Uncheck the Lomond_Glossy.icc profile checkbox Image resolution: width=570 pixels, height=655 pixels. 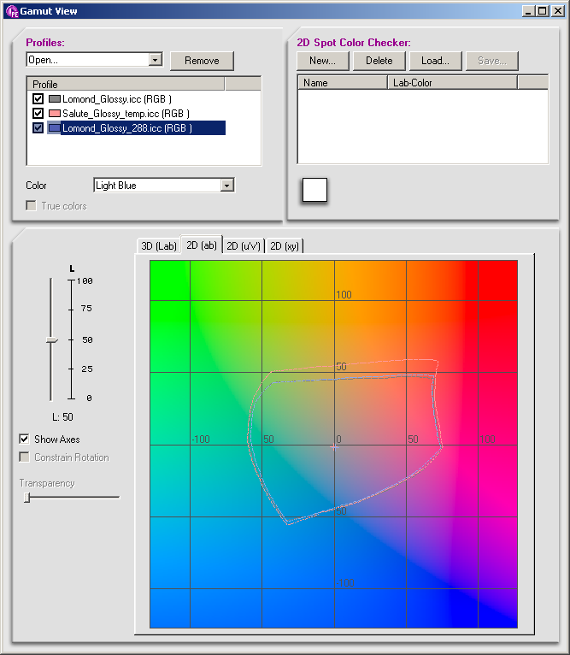point(38,99)
